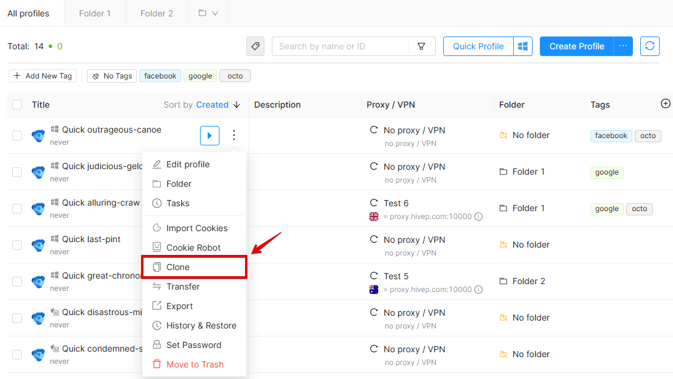This screenshot has width=673, height=379.
Task: Click Add New Tag
Action: pos(43,76)
